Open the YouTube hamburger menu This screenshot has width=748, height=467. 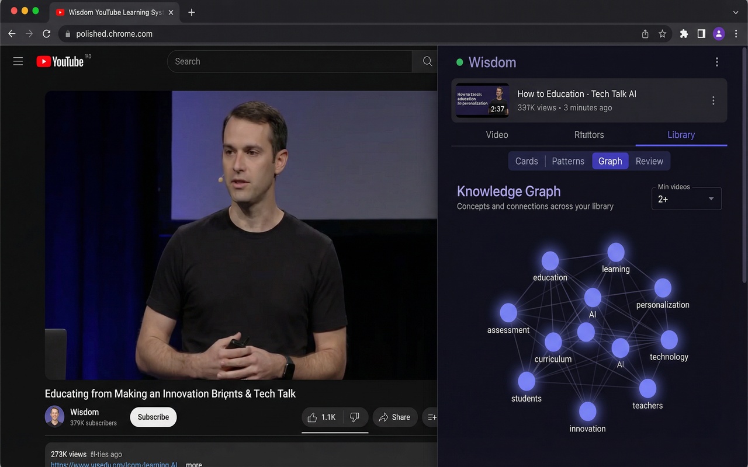pos(18,61)
